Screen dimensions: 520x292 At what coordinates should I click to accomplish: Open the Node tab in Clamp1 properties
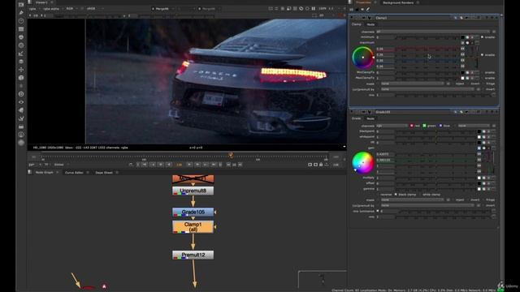click(370, 24)
